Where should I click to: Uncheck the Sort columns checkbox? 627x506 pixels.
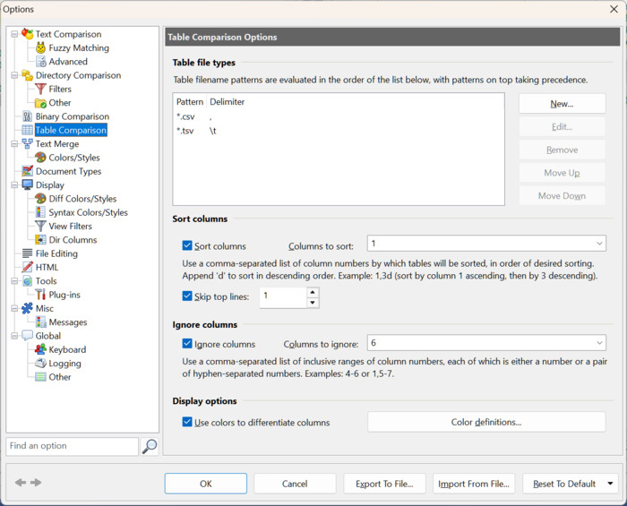pyautogui.click(x=187, y=245)
